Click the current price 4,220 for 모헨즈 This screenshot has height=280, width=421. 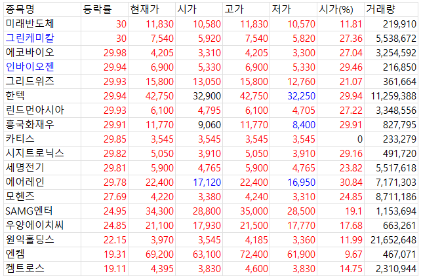[162, 197]
